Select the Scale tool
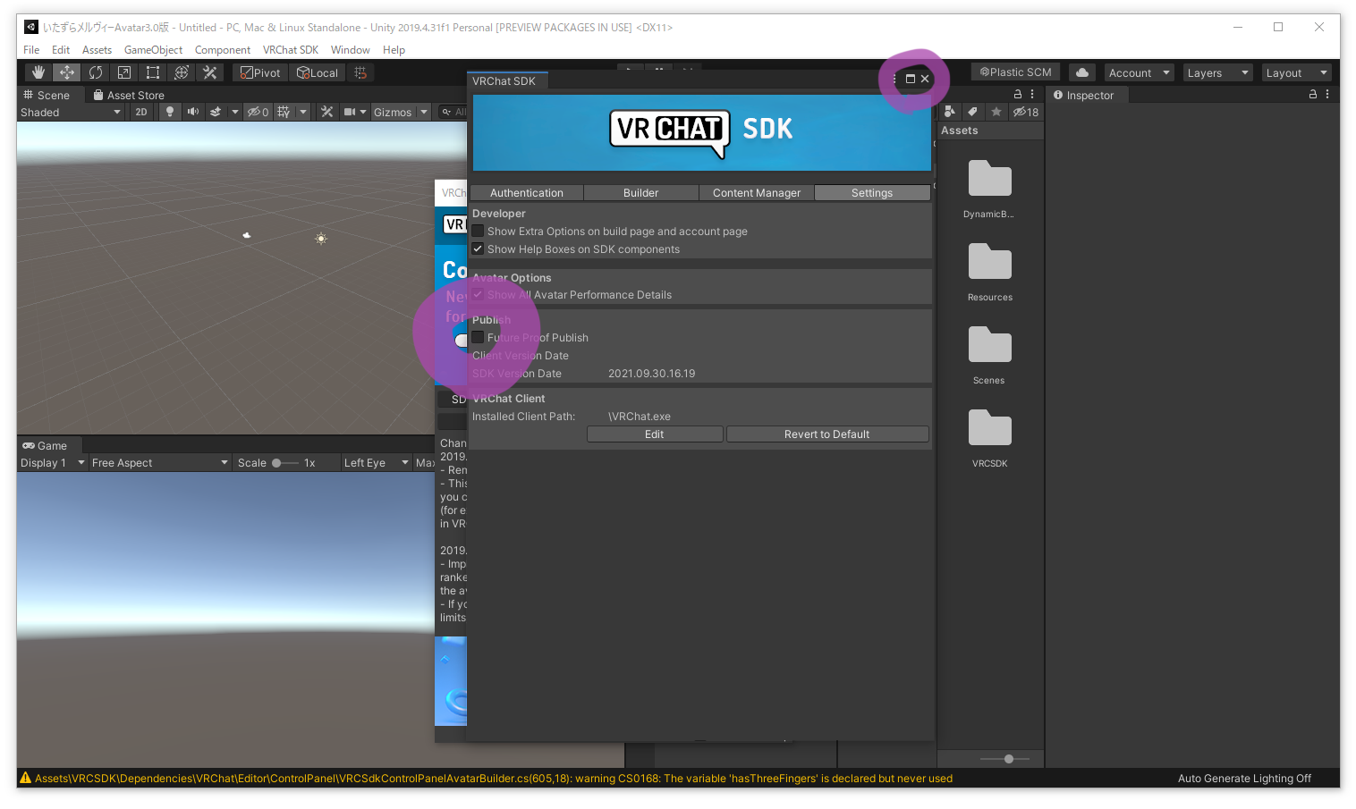The height and width of the screenshot is (809, 1356). (124, 72)
